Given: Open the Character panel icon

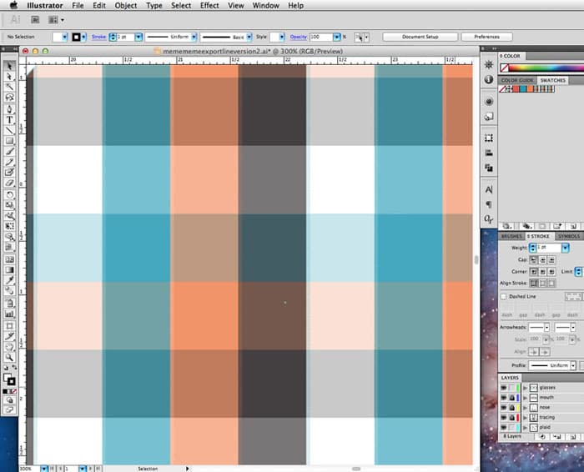Looking at the screenshot, I should click(489, 189).
